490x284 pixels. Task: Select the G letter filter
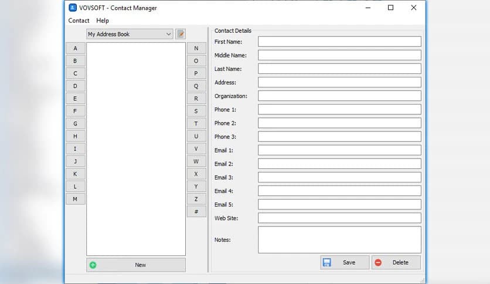tap(75, 124)
